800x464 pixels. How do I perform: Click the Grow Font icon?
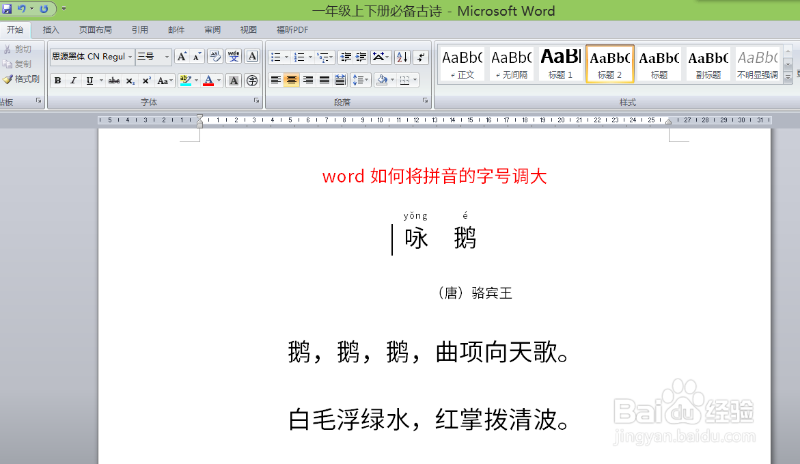pos(182,57)
